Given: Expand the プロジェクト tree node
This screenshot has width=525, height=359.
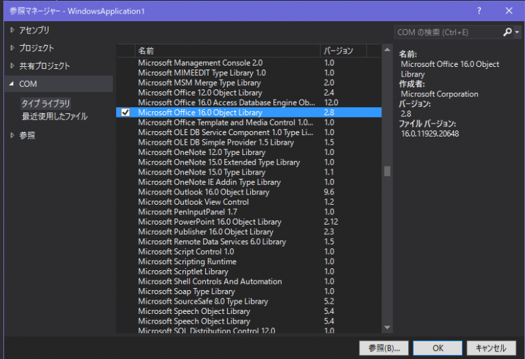Looking at the screenshot, I should (12, 48).
